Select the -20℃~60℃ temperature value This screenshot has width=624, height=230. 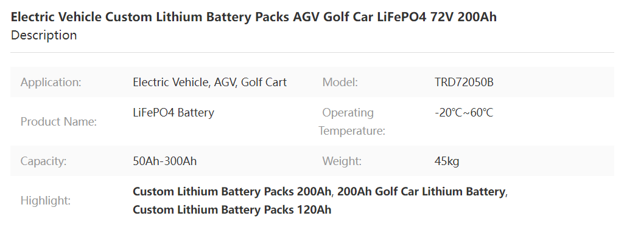(464, 112)
